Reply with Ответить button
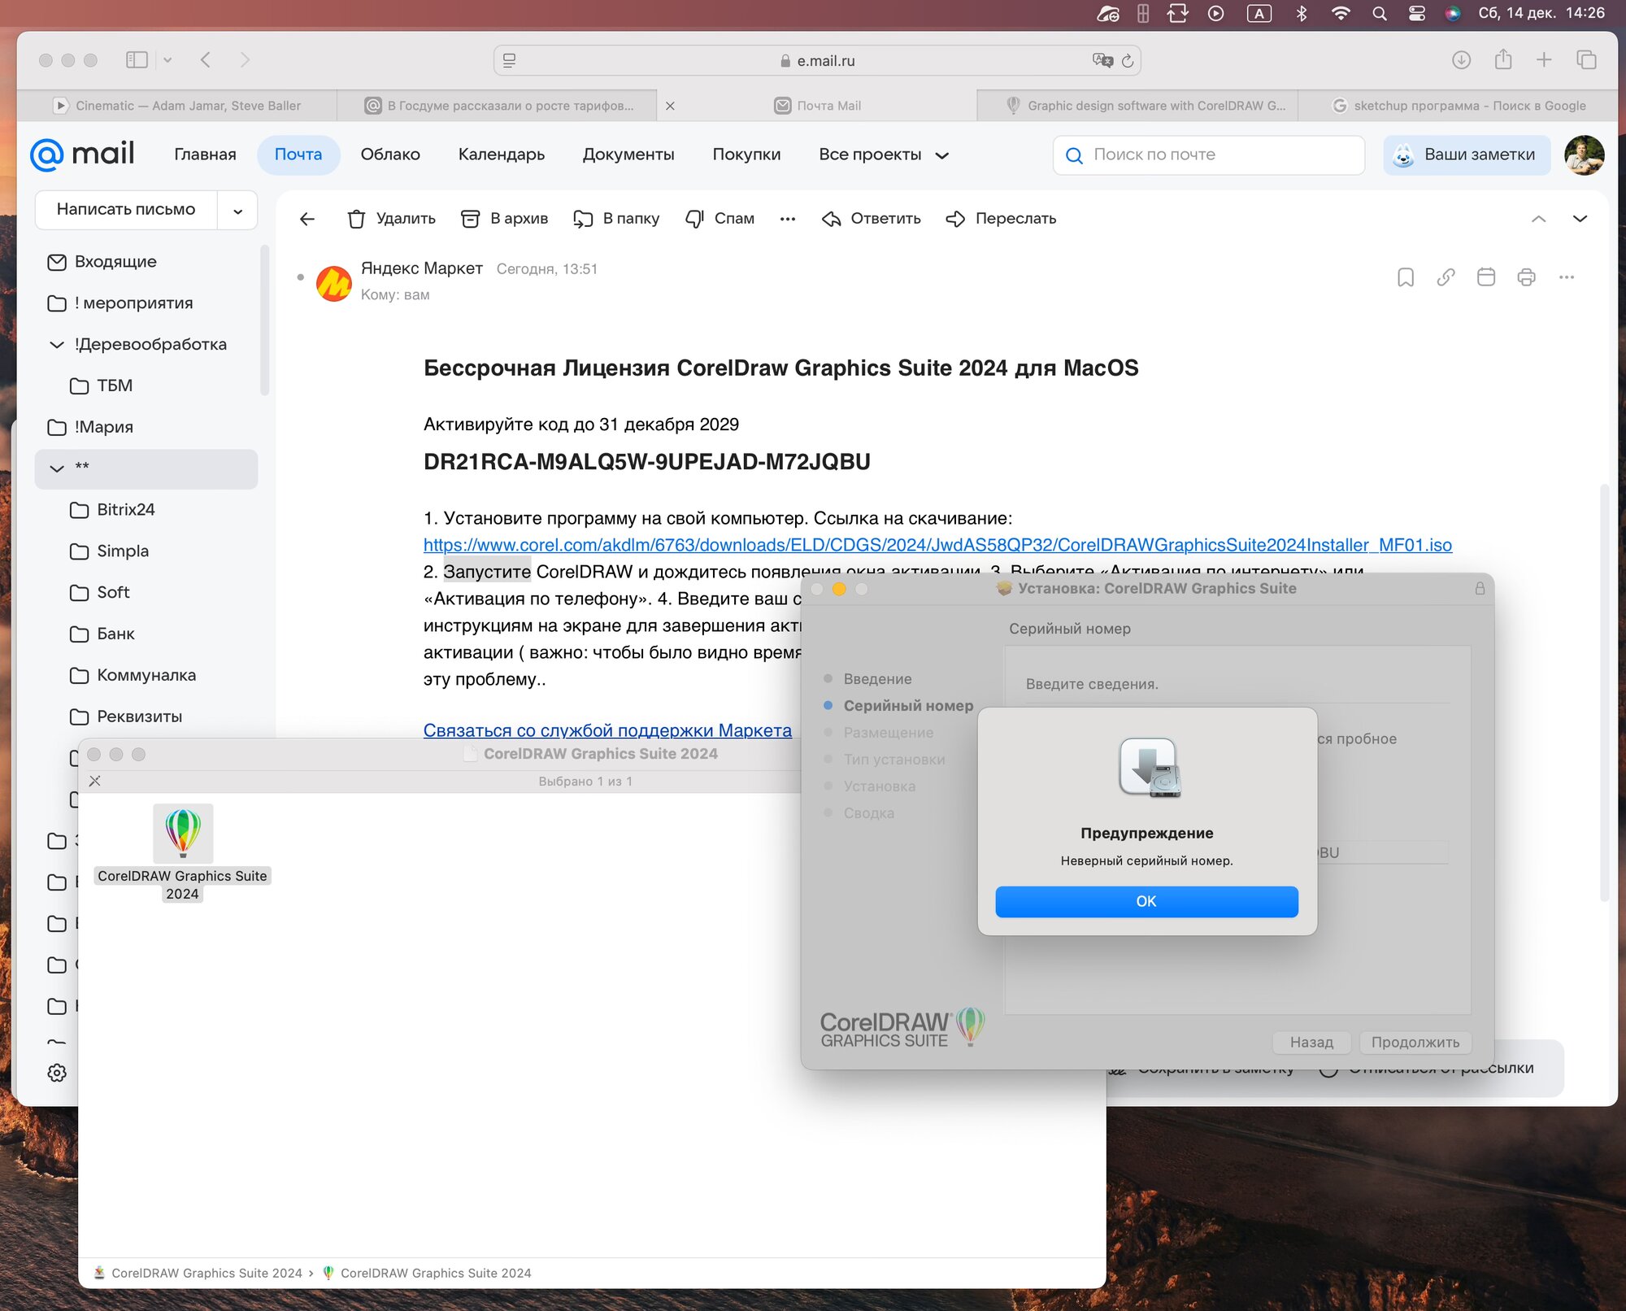The image size is (1626, 1311). 871,219
